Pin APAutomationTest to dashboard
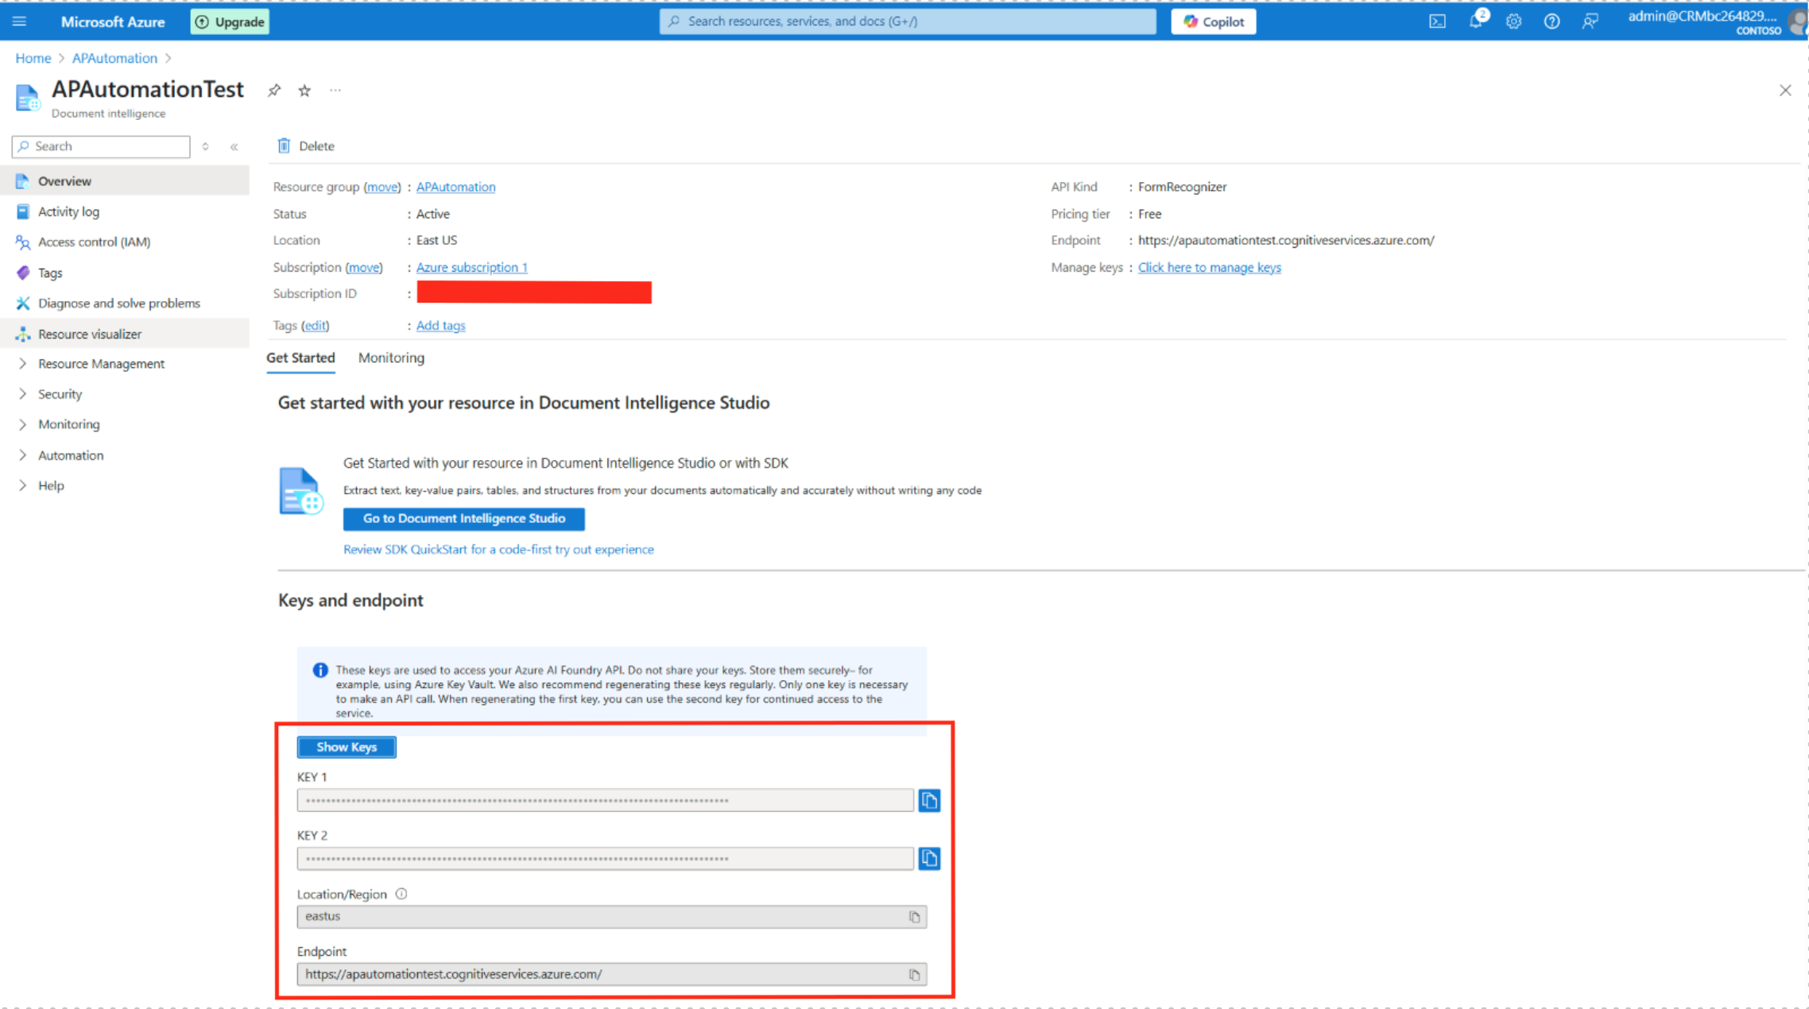This screenshot has width=1809, height=1009. pos(274,91)
